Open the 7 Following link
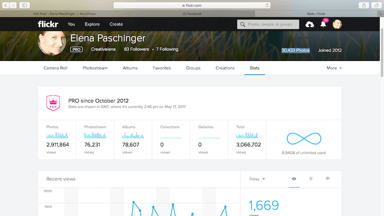Screen dimensions: 384x216 167,49
